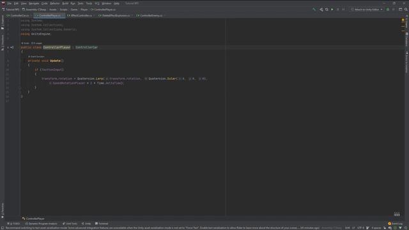The height and width of the screenshot is (230, 409).
Task: Click the tool window toggle icon at bottom-left corner
Action: (x=3, y=228)
